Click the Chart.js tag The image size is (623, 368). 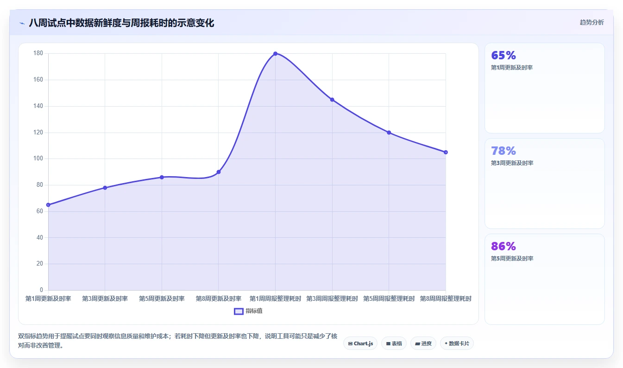[360, 343]
